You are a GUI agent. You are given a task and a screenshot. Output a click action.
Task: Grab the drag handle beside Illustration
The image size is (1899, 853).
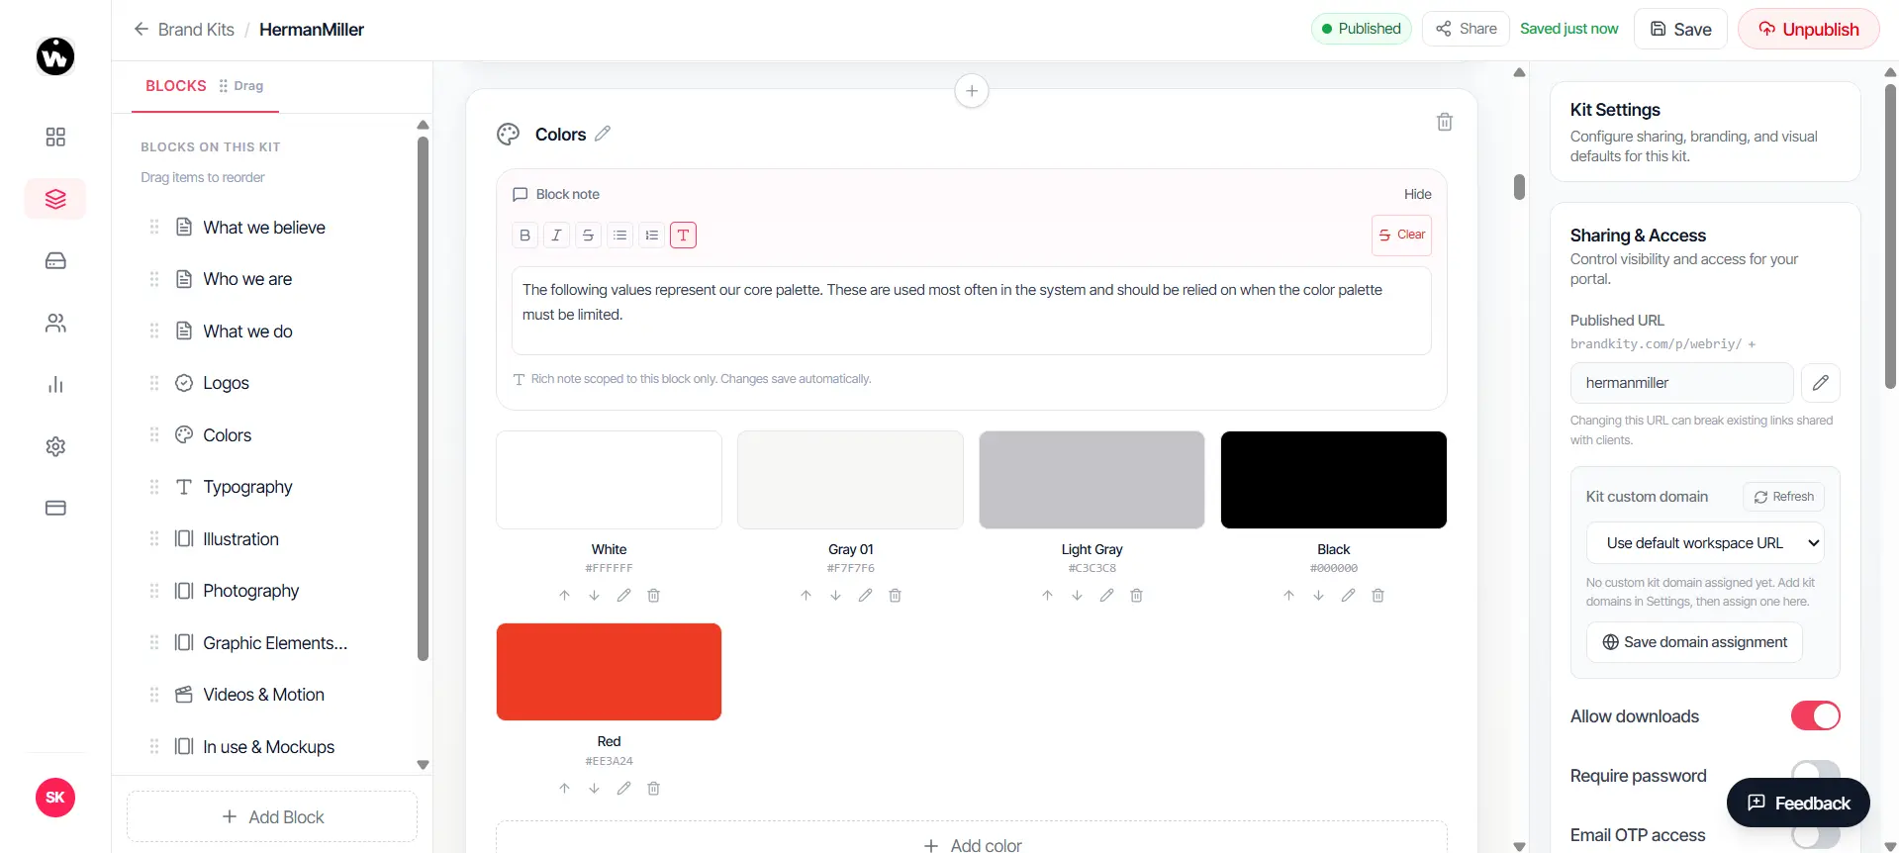(x=154, y=538)
